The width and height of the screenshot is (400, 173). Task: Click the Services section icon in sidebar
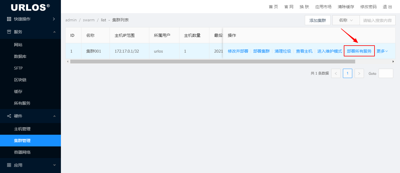(9, 32)
